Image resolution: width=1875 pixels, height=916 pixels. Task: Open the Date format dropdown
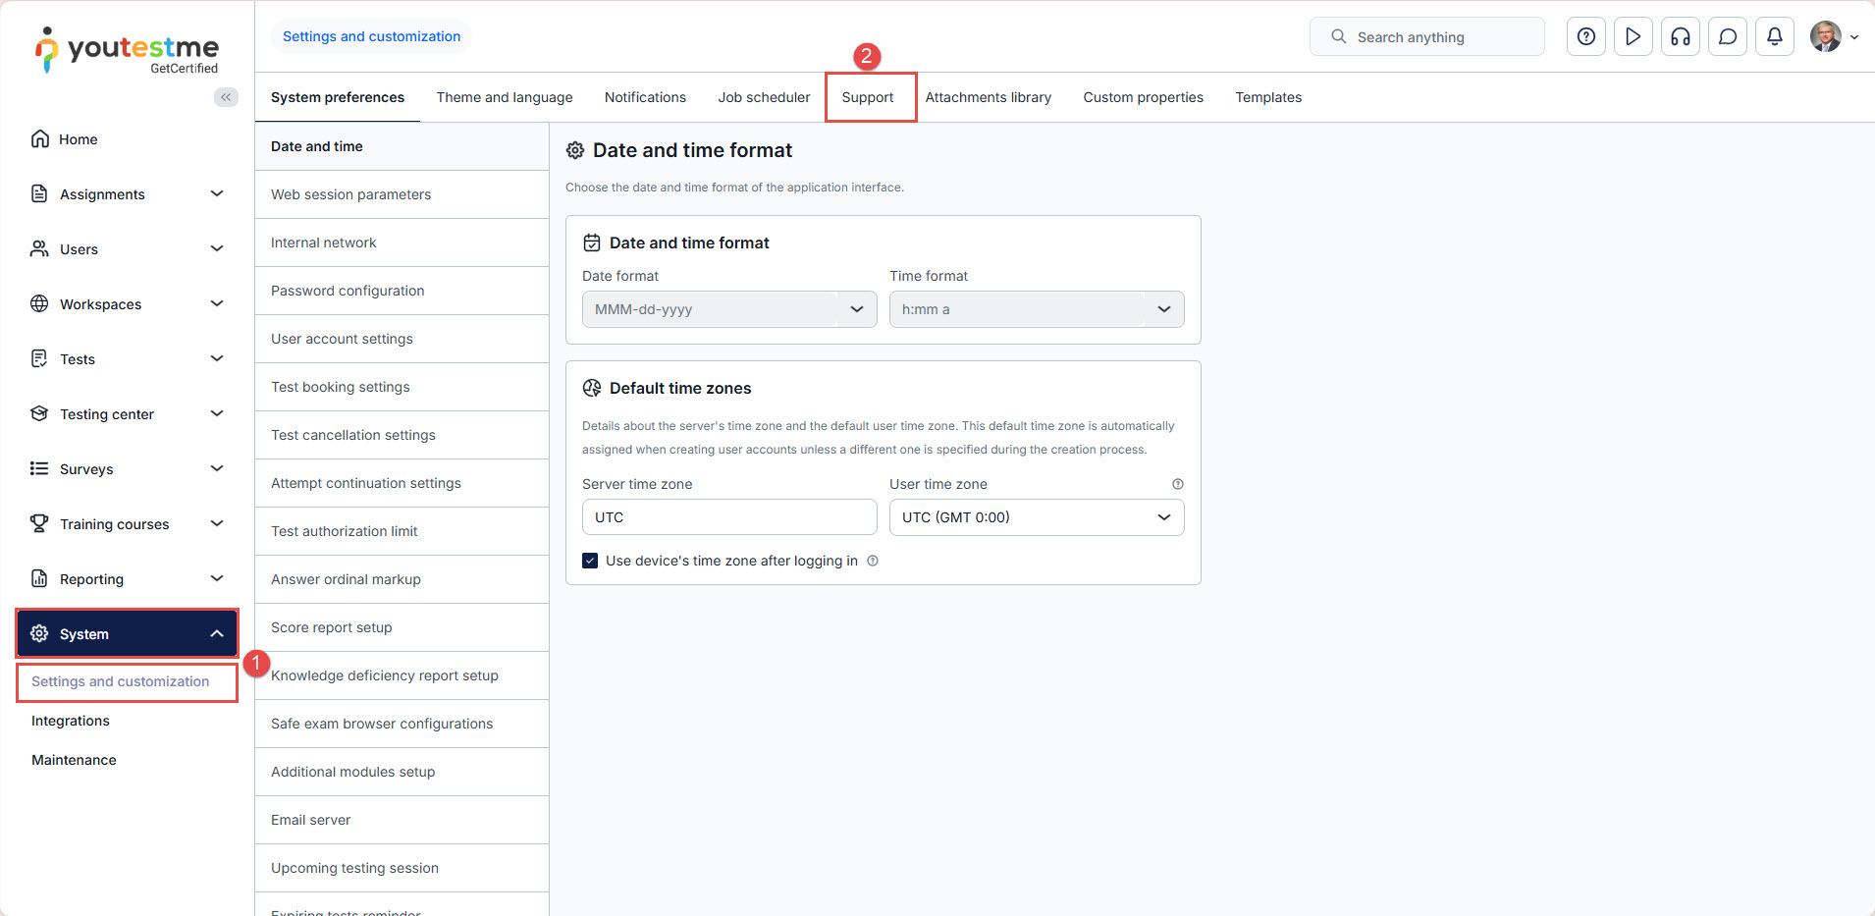pyautogui.click(x=728, y=309)
